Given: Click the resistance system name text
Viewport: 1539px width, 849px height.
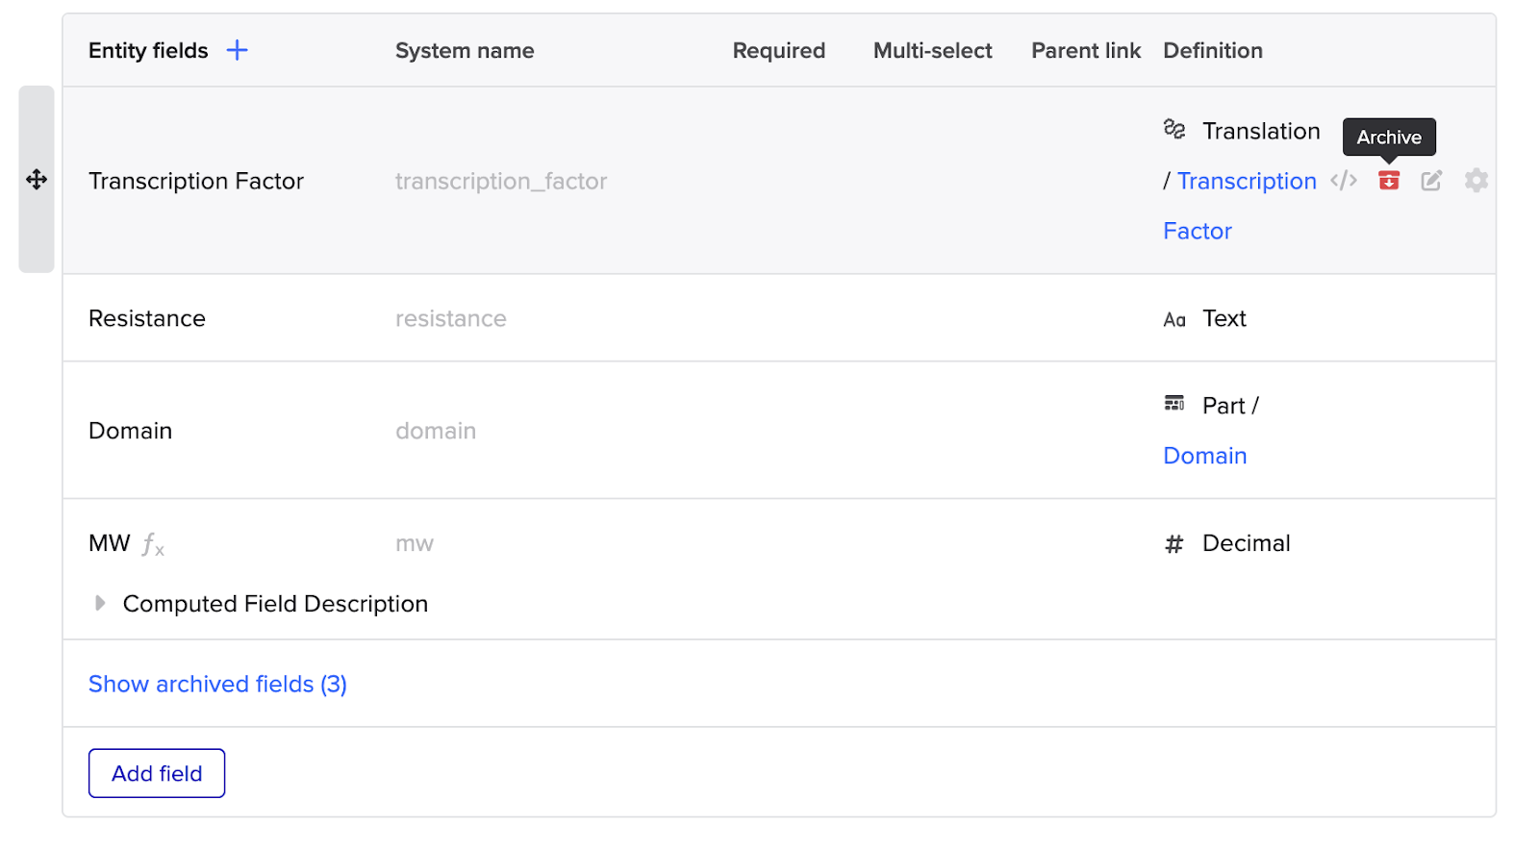Looking at the screenshot, I should pos(450,319).
